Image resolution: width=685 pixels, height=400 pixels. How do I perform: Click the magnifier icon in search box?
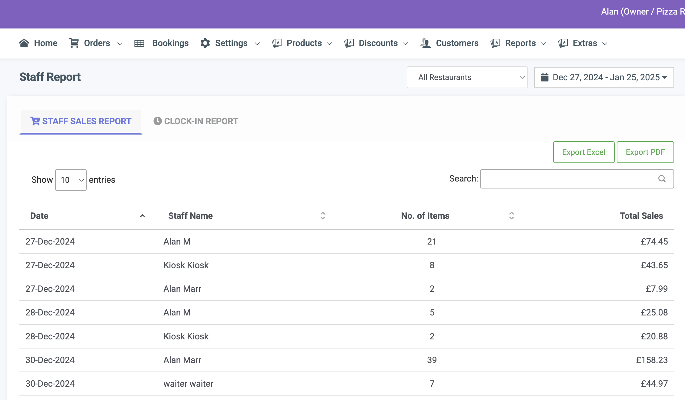[662, 179]
